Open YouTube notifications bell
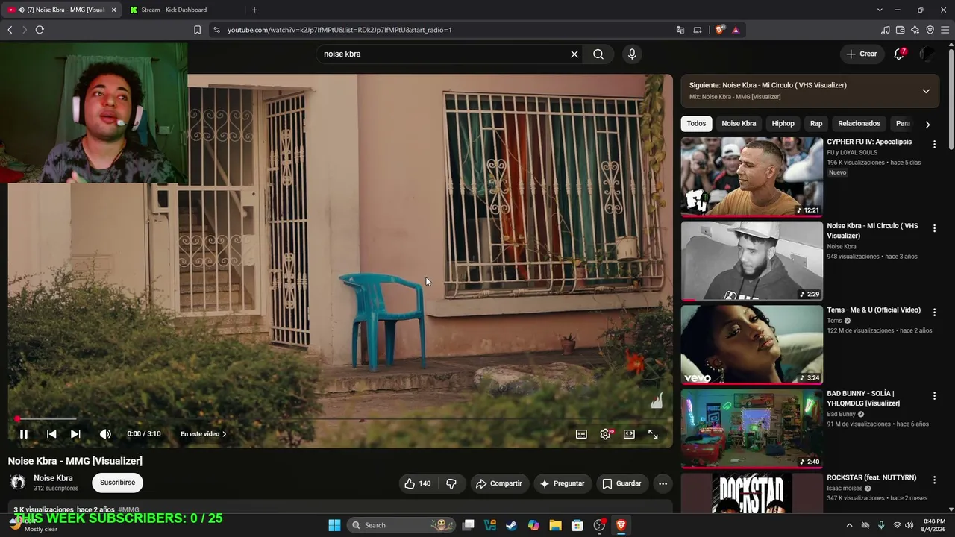The height and width of the screenshot is (537, 955). pos(899,54)
